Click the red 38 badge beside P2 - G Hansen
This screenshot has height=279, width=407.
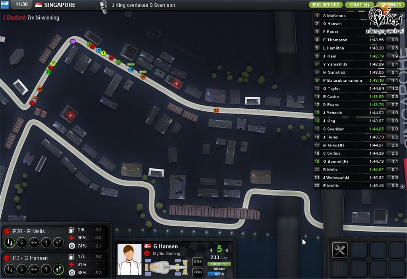(x=7, y=258)
